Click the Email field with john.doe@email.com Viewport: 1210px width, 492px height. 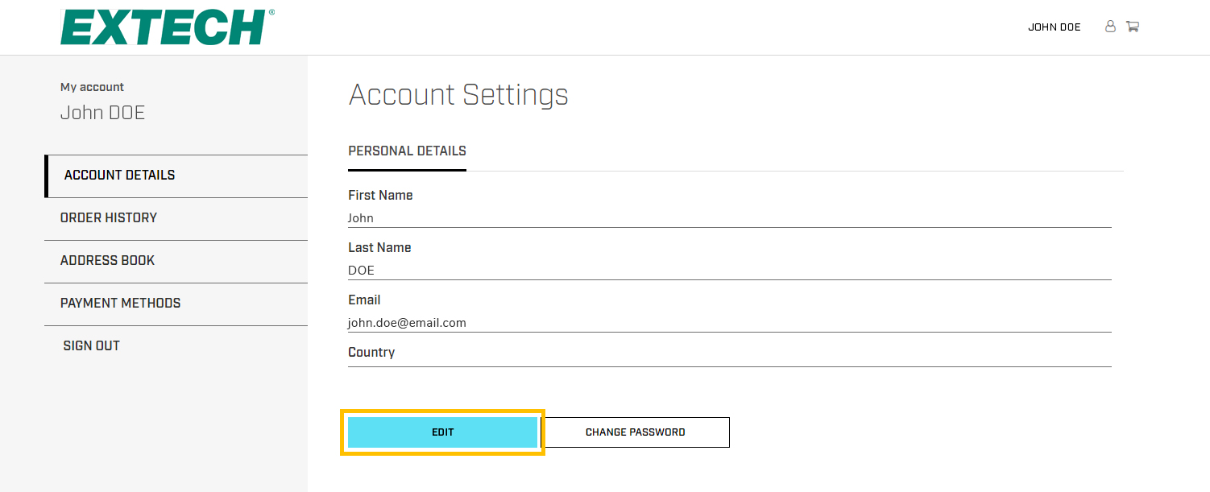[729, 323]
